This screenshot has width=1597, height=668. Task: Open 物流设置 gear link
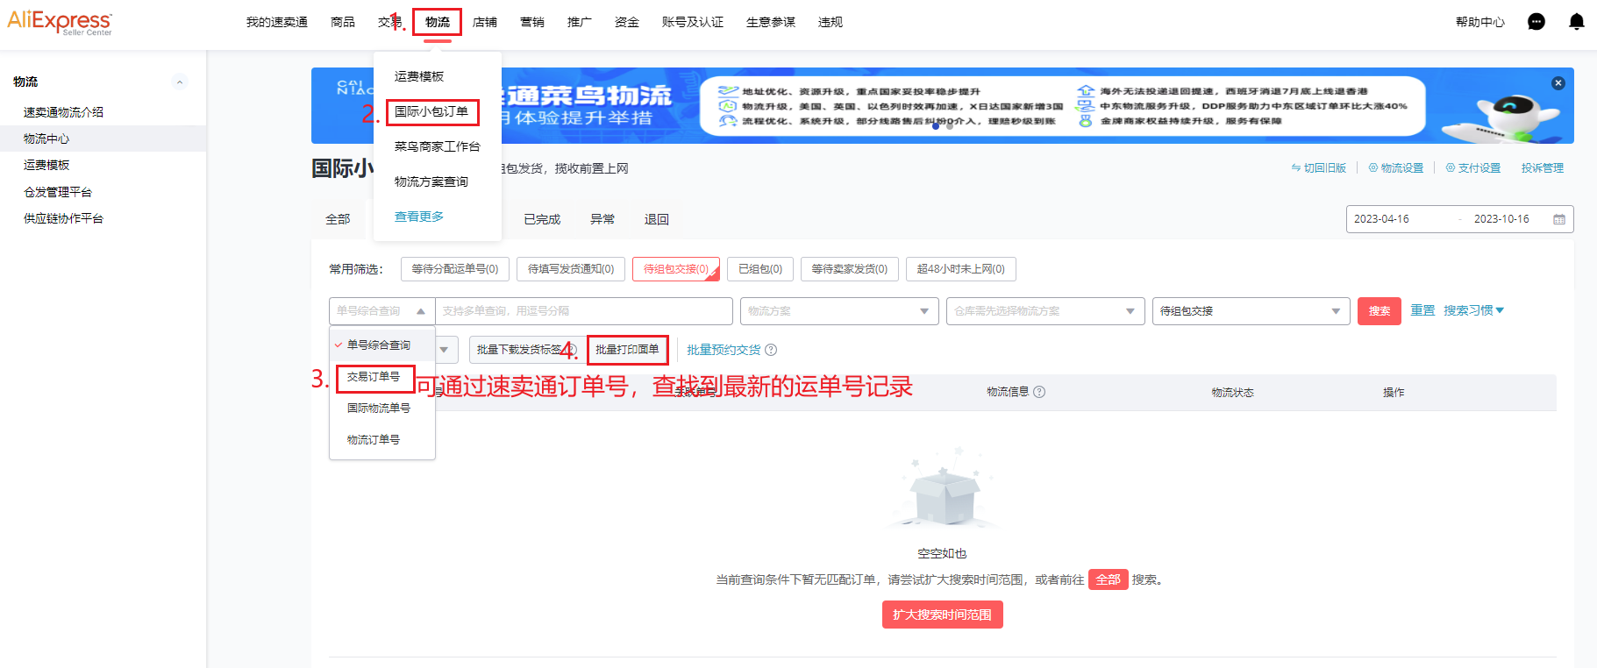tap(1395, 168)
